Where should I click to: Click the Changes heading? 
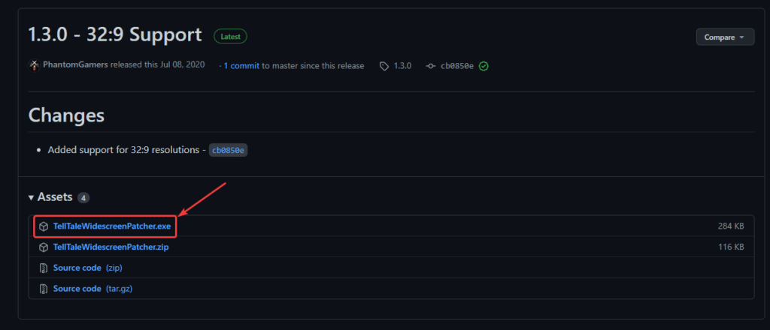click(66, 115)
